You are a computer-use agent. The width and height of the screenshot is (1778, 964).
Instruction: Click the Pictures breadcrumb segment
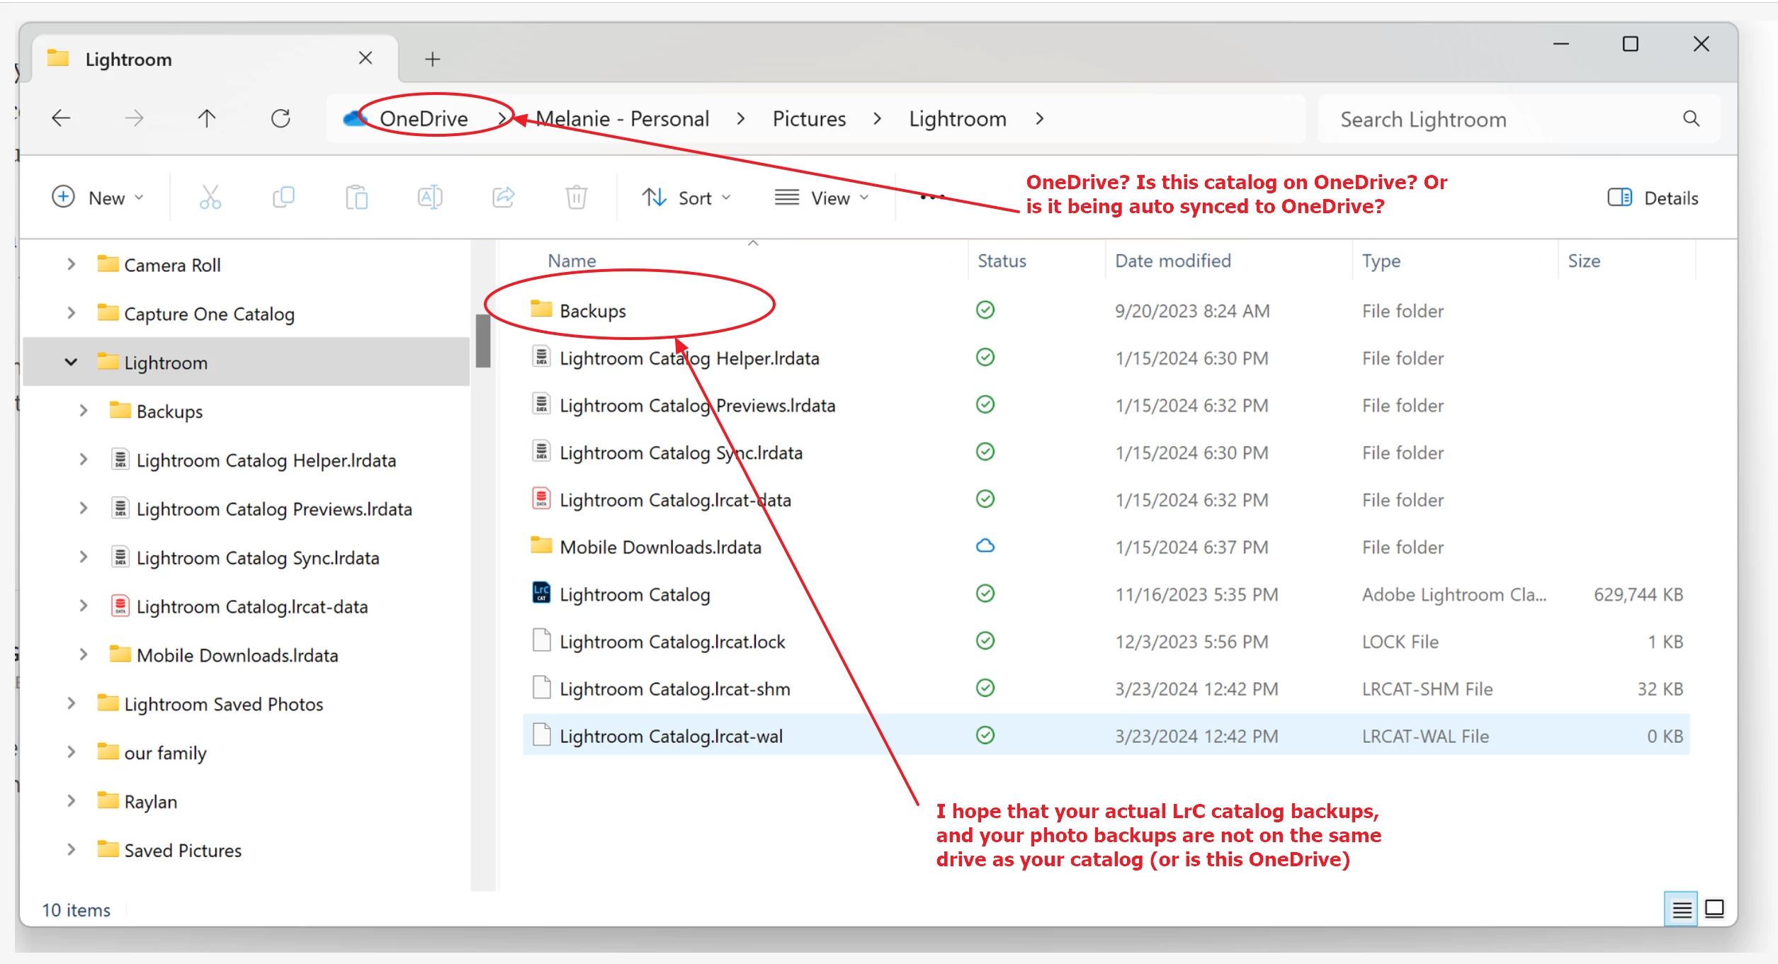point(809,119)
